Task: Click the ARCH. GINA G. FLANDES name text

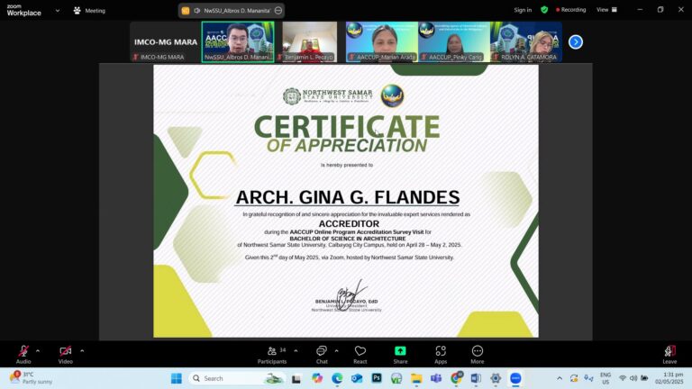Action: (x=348, y=197)
